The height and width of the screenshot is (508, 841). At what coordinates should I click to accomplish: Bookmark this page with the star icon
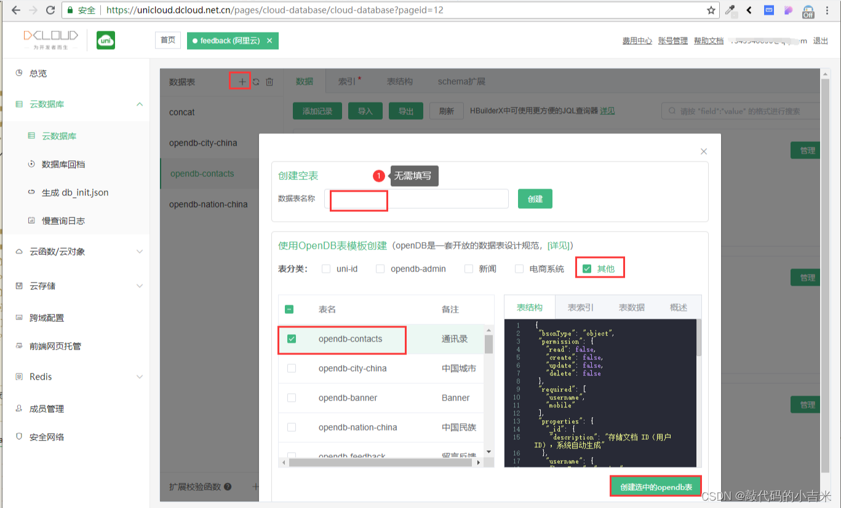pos(711,10)
